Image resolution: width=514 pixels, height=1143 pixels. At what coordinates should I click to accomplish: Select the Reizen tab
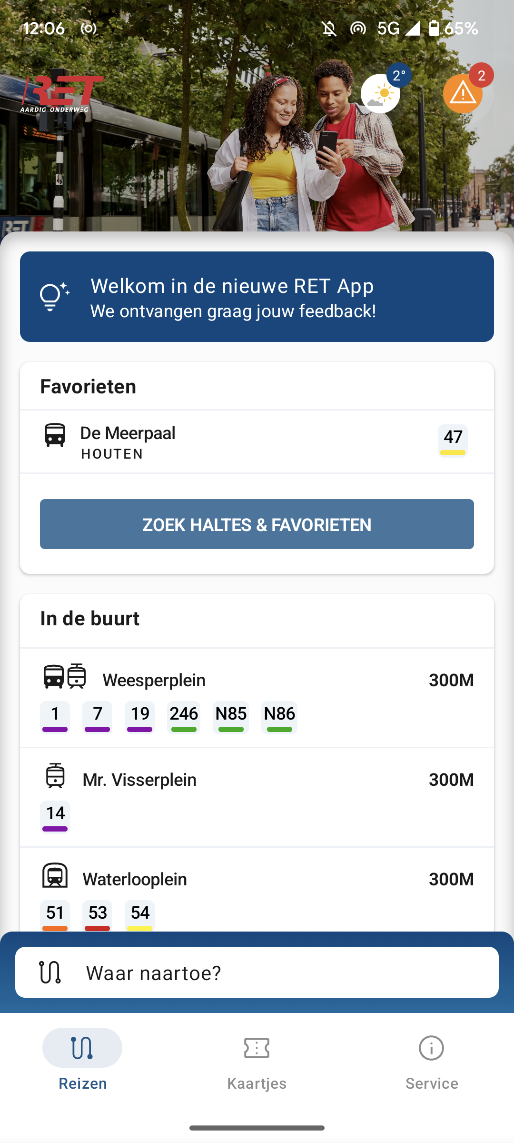click(82, 1058)
